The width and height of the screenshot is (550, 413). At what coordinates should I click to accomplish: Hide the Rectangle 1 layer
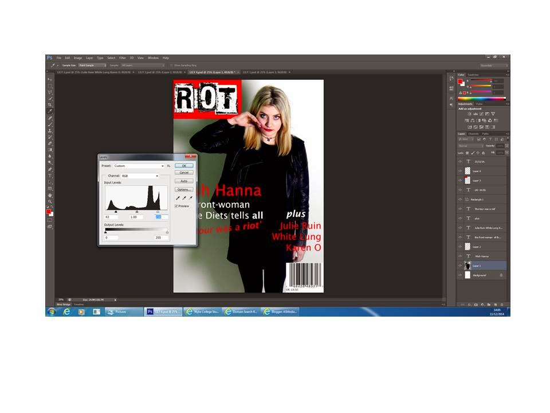[x=460, y=200]
